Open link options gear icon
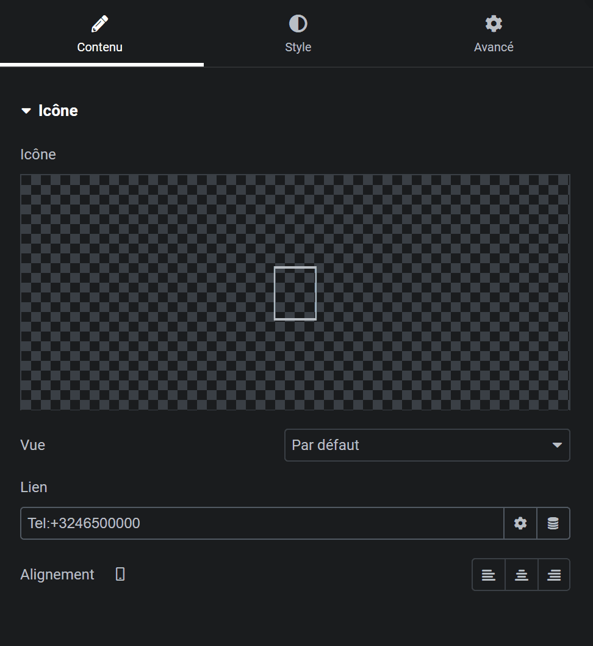The width and height of the screenshot is (593, 646). [x=520, y=523]
